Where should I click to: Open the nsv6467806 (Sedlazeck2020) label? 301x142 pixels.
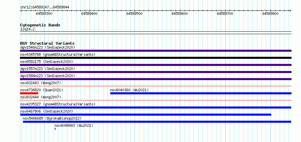pyautogui.click(x=47, y=111)
